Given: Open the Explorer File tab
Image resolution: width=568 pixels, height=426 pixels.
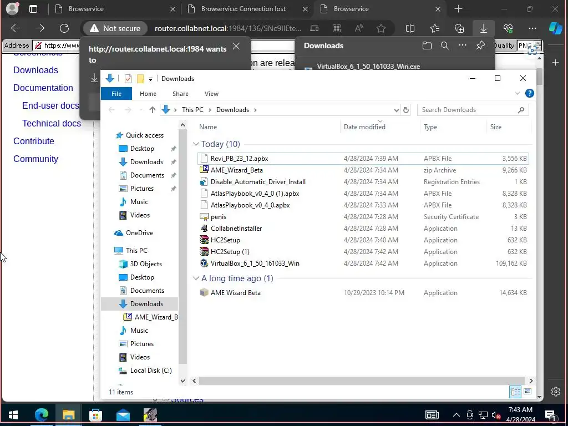Looking at the screenshot, I should [116, 93].
